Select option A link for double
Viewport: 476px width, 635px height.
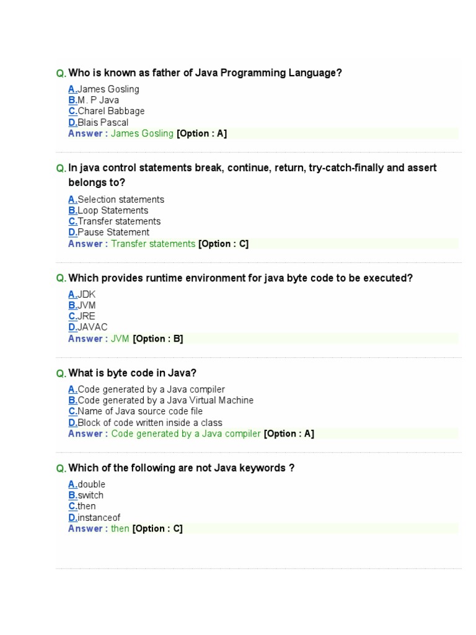pyautogui.click(x=73, y=484)
